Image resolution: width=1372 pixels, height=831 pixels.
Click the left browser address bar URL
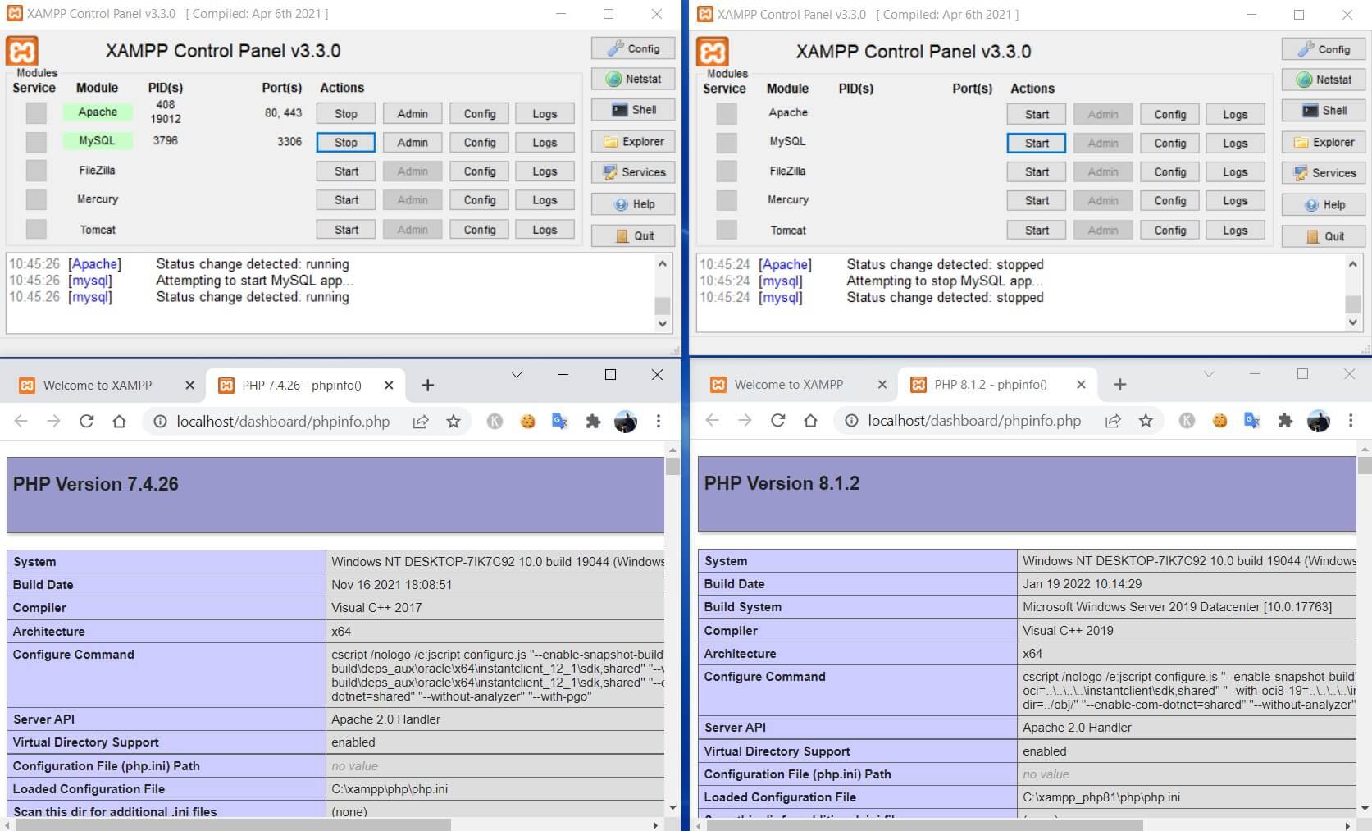click(x=283, y=421)
